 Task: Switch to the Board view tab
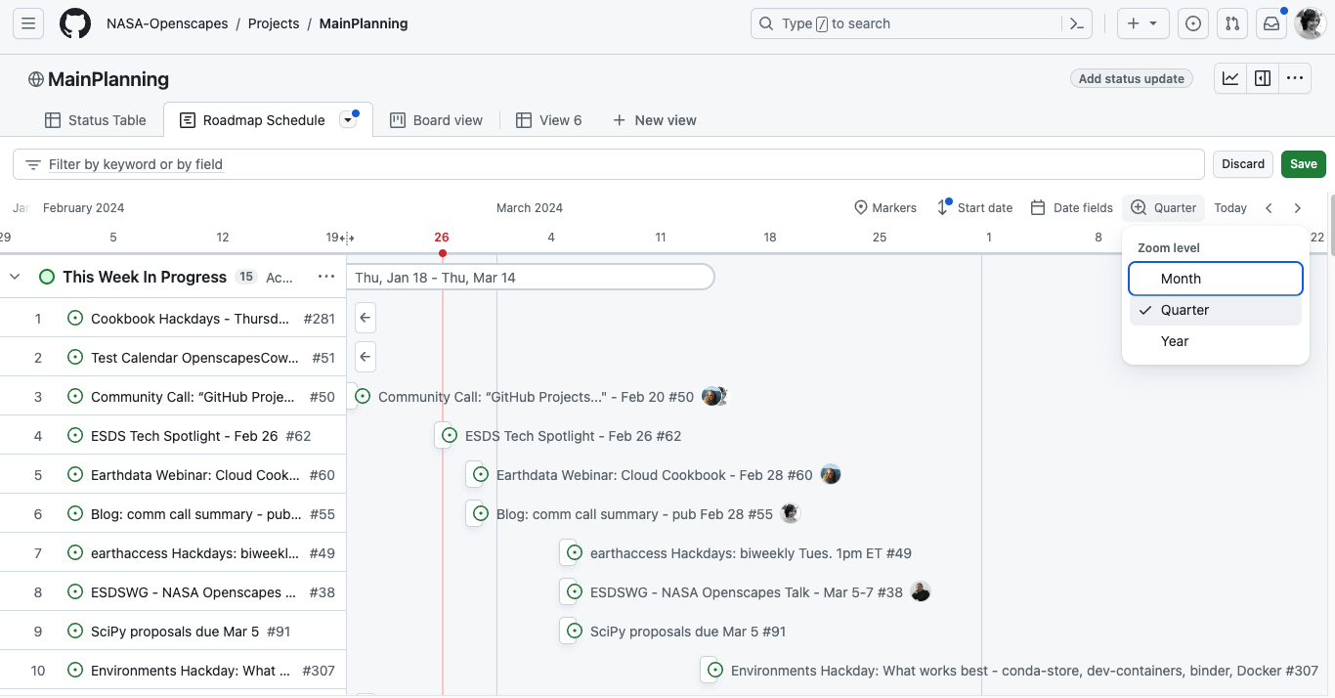tap(437, 119)
